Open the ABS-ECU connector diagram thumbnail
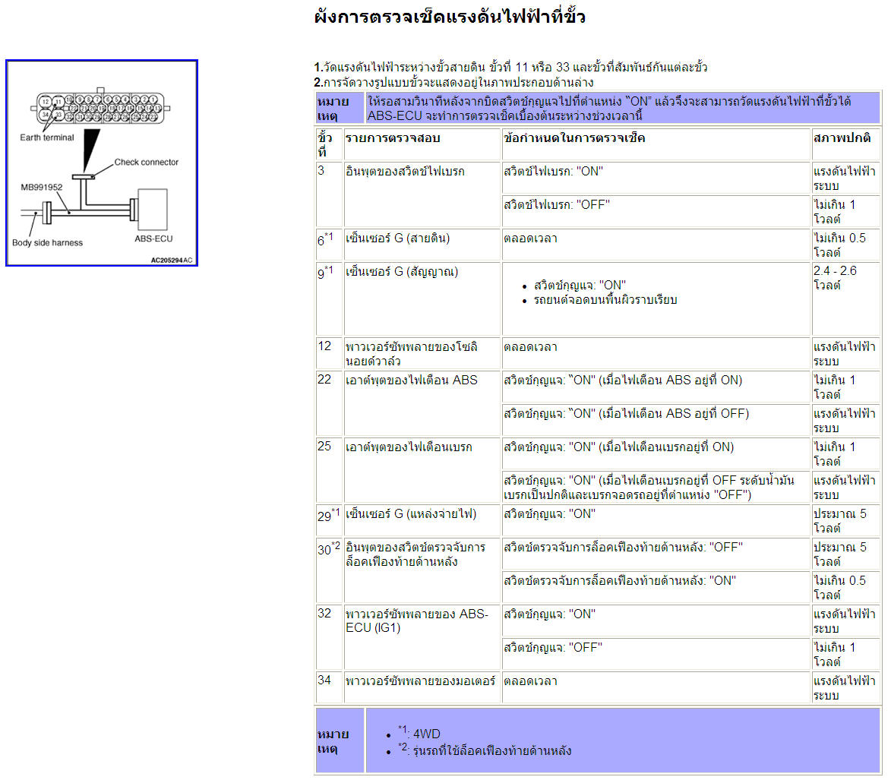The image size is (891, 780). point(102,163)
